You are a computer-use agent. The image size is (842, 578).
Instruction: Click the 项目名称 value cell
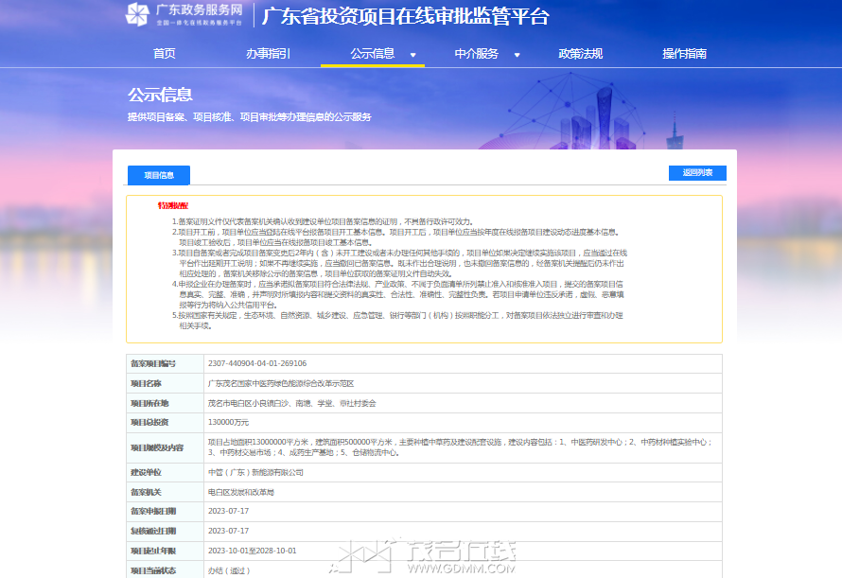pos(463,383)
